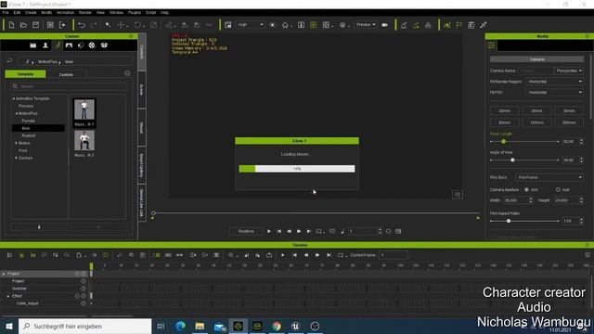Jump to the start frame in the playback bar
This screenshot has width=594, height=334.
279,231
